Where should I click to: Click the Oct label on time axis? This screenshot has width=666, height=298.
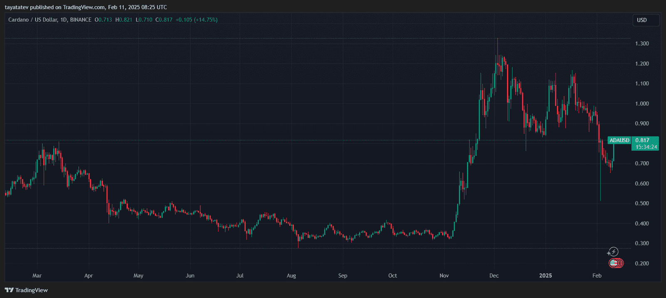393,276
